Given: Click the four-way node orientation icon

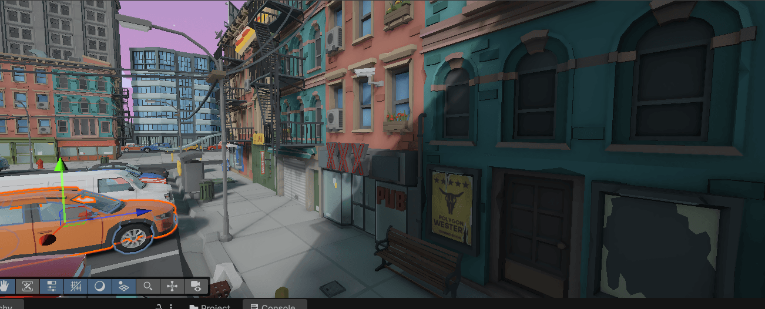Looking at the screenshot, I should tap(172, 286).
